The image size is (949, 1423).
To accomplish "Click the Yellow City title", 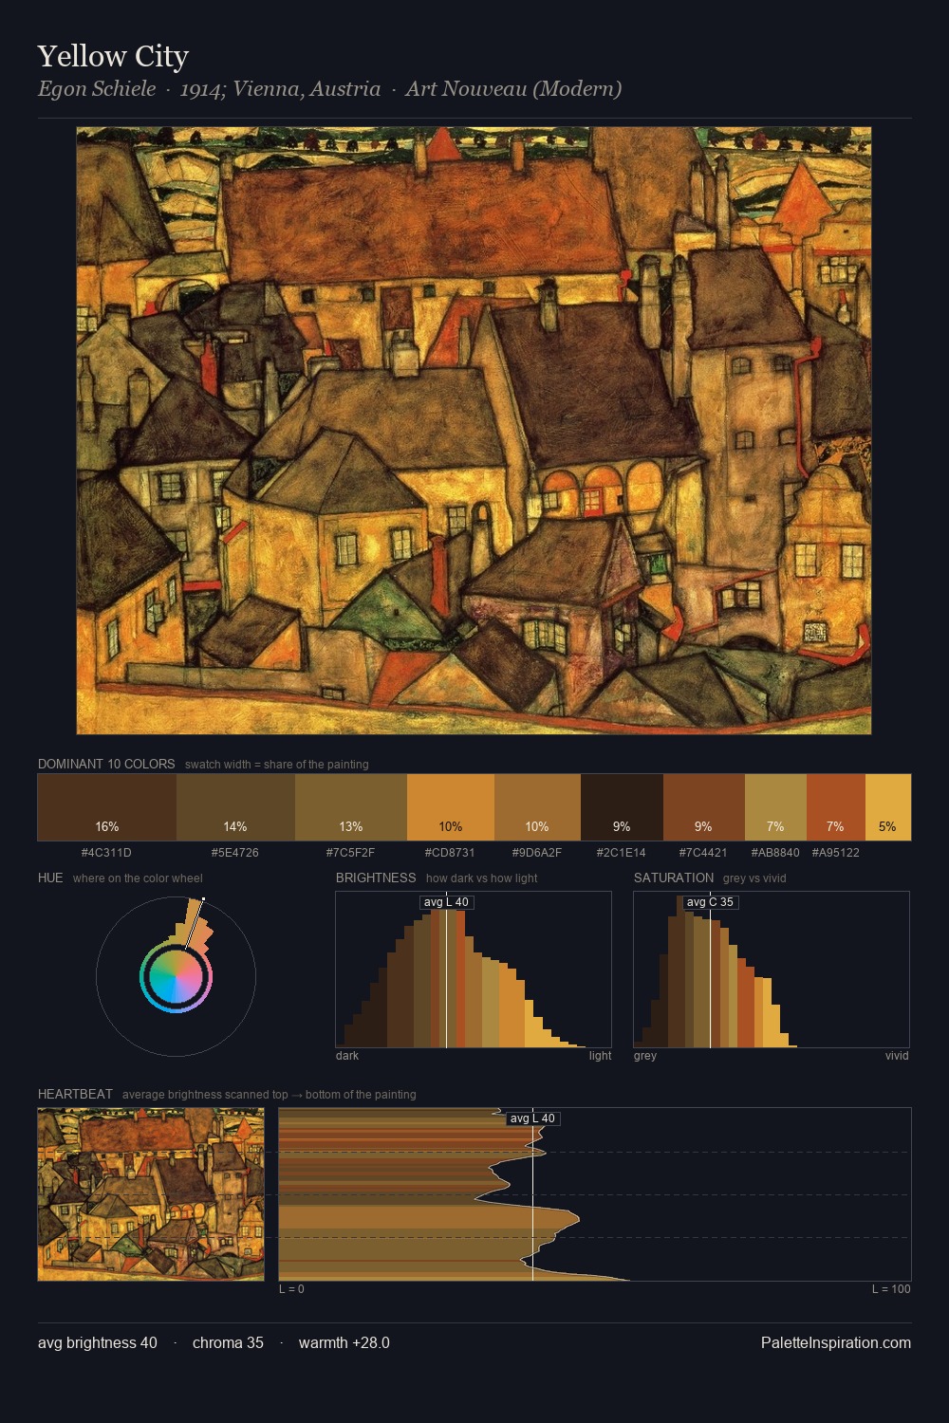I will [113, 57].
